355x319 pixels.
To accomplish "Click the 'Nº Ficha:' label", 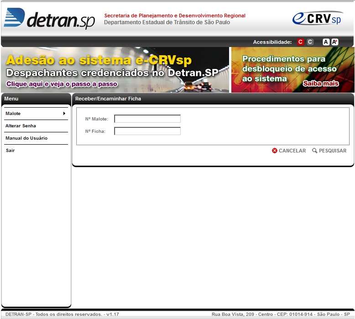I will (95, 131).
